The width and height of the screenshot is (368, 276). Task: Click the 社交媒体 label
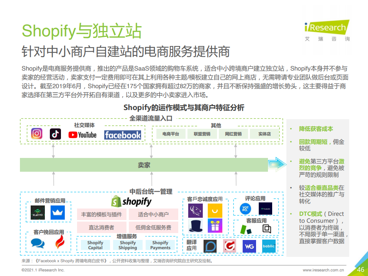pyautogui.click(x=84, y=125)
